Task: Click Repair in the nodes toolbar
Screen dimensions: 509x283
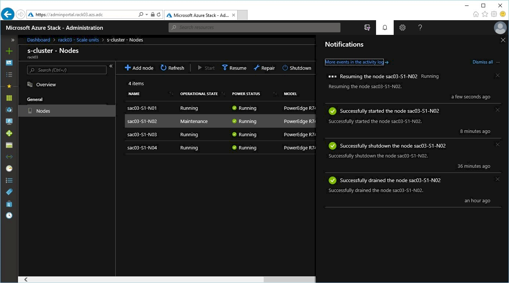Action: tap(264, 68)
